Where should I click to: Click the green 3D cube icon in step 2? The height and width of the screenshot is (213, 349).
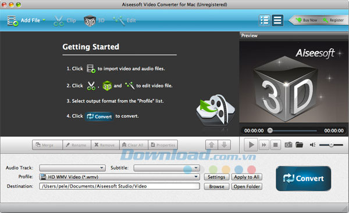point(107,86)
